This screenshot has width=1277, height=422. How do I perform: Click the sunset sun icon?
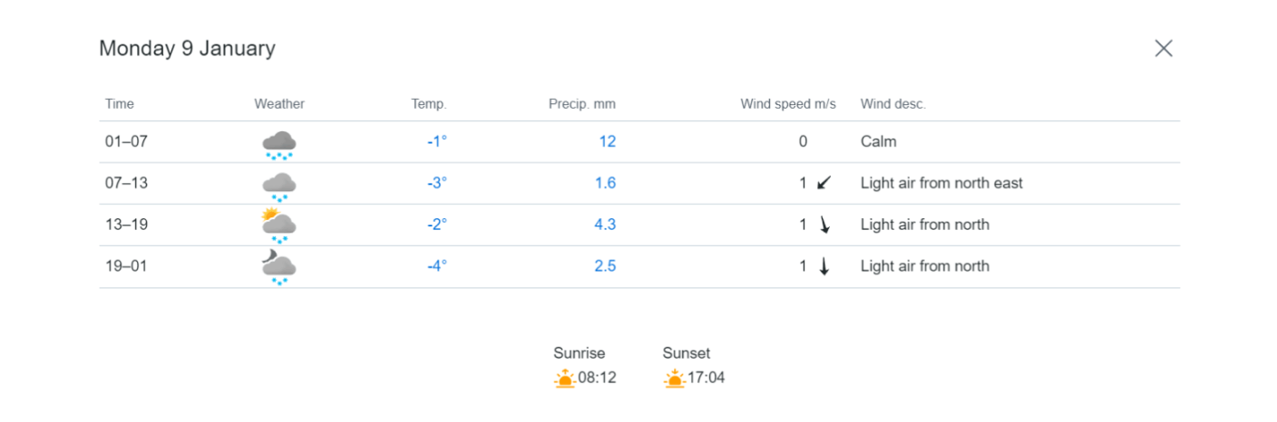pos(674,379)
